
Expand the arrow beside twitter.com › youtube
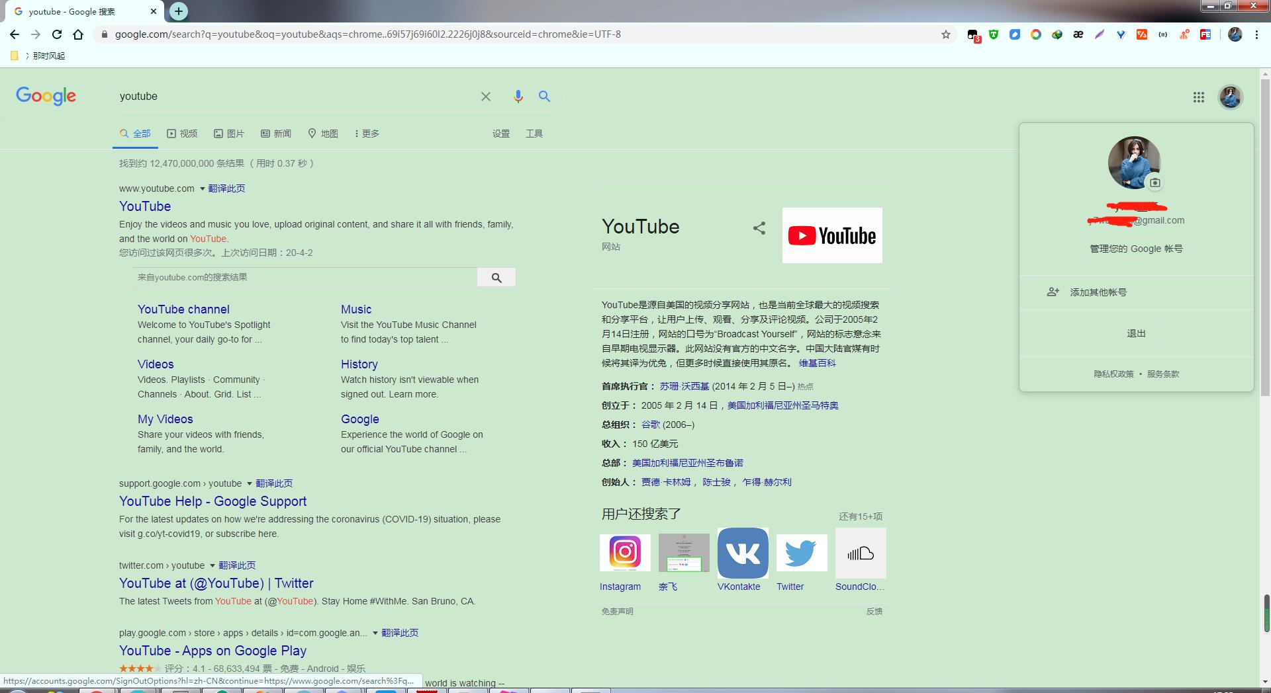(212, 565)
